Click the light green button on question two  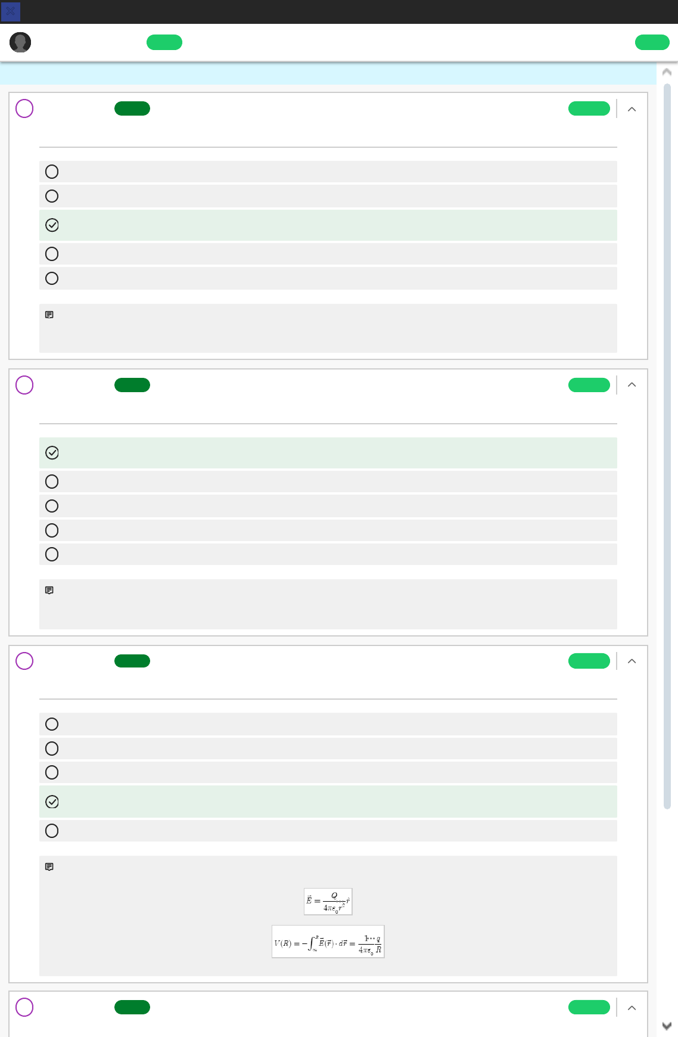589,385
